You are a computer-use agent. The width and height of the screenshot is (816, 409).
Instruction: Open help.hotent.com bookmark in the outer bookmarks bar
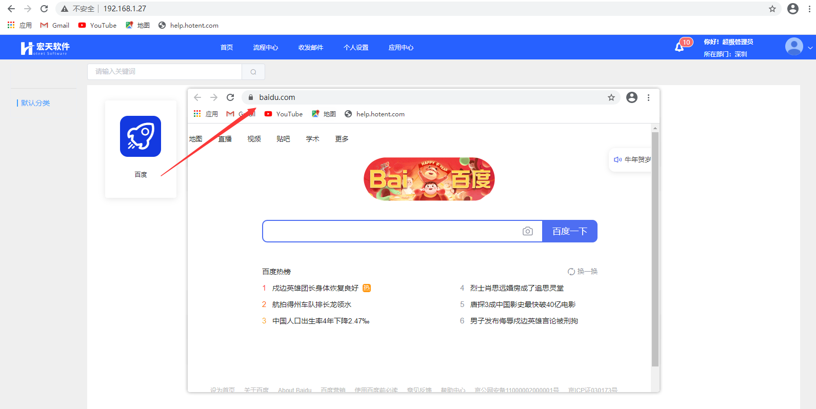[188, 25]
